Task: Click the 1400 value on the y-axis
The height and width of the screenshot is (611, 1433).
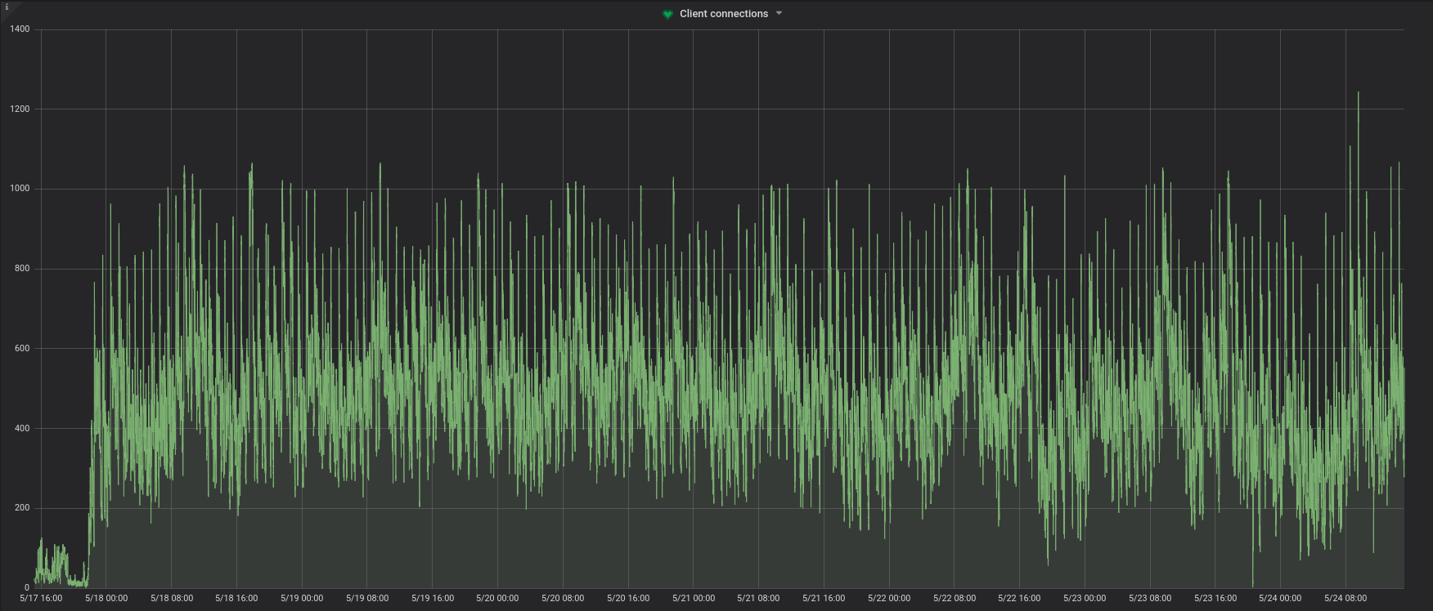Action: [20, 29]
